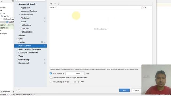Viewport: 171px width, 96px height.
Task: Expand Other Settings section
Action: pyautogui.click(x=17, y=60)
